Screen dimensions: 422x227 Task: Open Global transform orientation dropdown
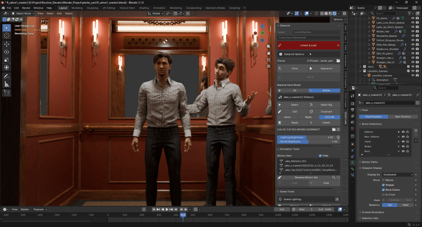[x=156, y=14]
